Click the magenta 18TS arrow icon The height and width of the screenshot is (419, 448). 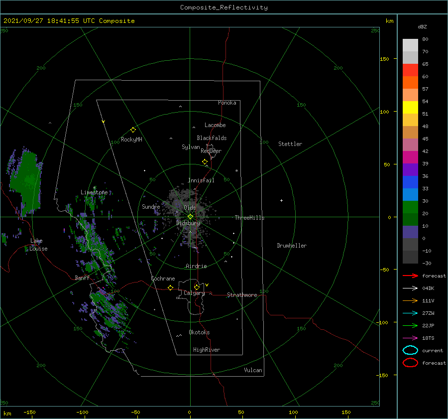(x=410, y=338)
